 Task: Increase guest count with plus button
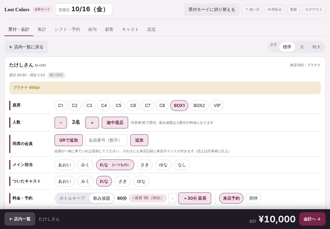coord(92,123)
